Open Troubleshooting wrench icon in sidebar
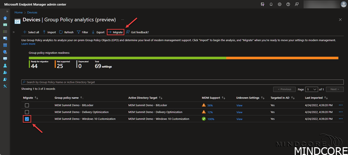Viewport: 348px width, 155px height. pyautogui.click(x=5, y=86)
